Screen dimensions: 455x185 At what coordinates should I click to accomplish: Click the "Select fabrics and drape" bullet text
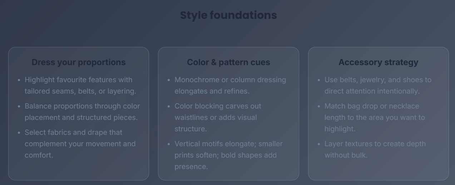pyautogui.click(x=80, y=144)
